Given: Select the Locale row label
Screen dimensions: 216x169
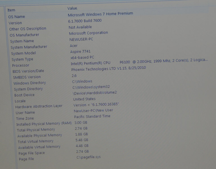Looking at the screenshot, I should coord(20,101).
